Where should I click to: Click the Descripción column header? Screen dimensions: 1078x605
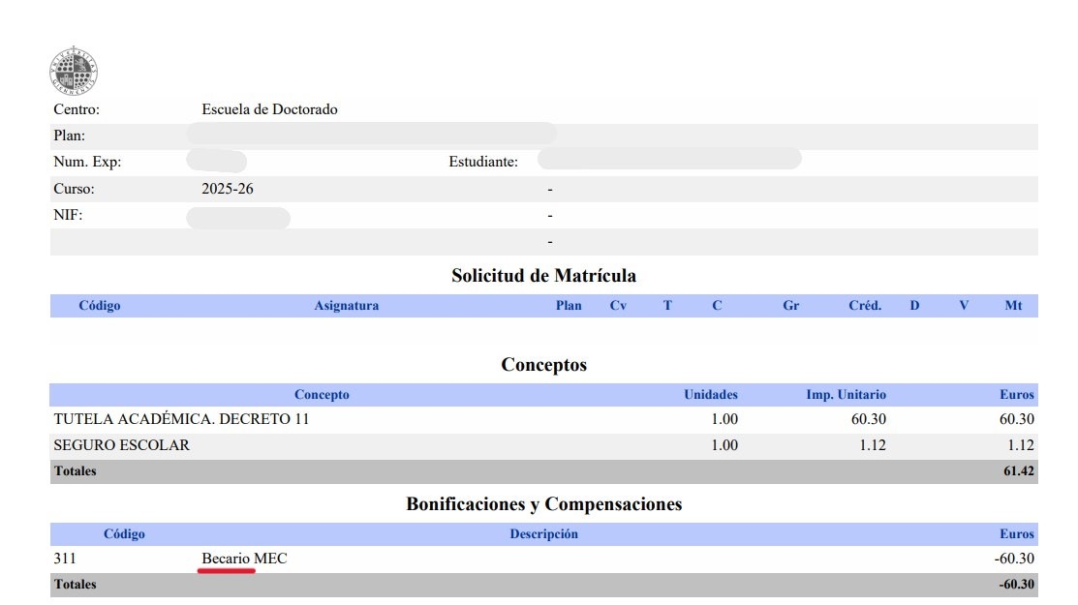click(543, 534)
